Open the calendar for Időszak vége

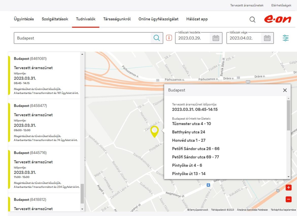click(267, 38)
